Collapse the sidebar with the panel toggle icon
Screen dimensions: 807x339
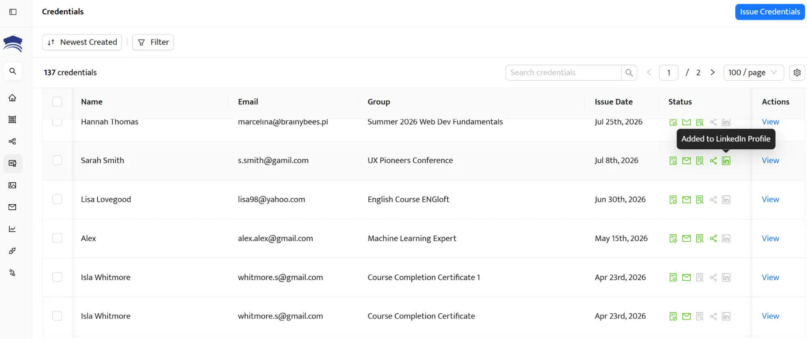tap(13, 12)
